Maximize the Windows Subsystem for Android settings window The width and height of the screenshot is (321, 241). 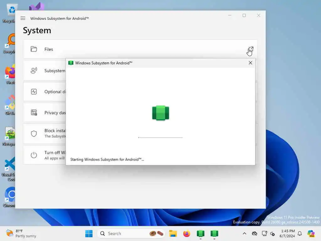point(244,15)
